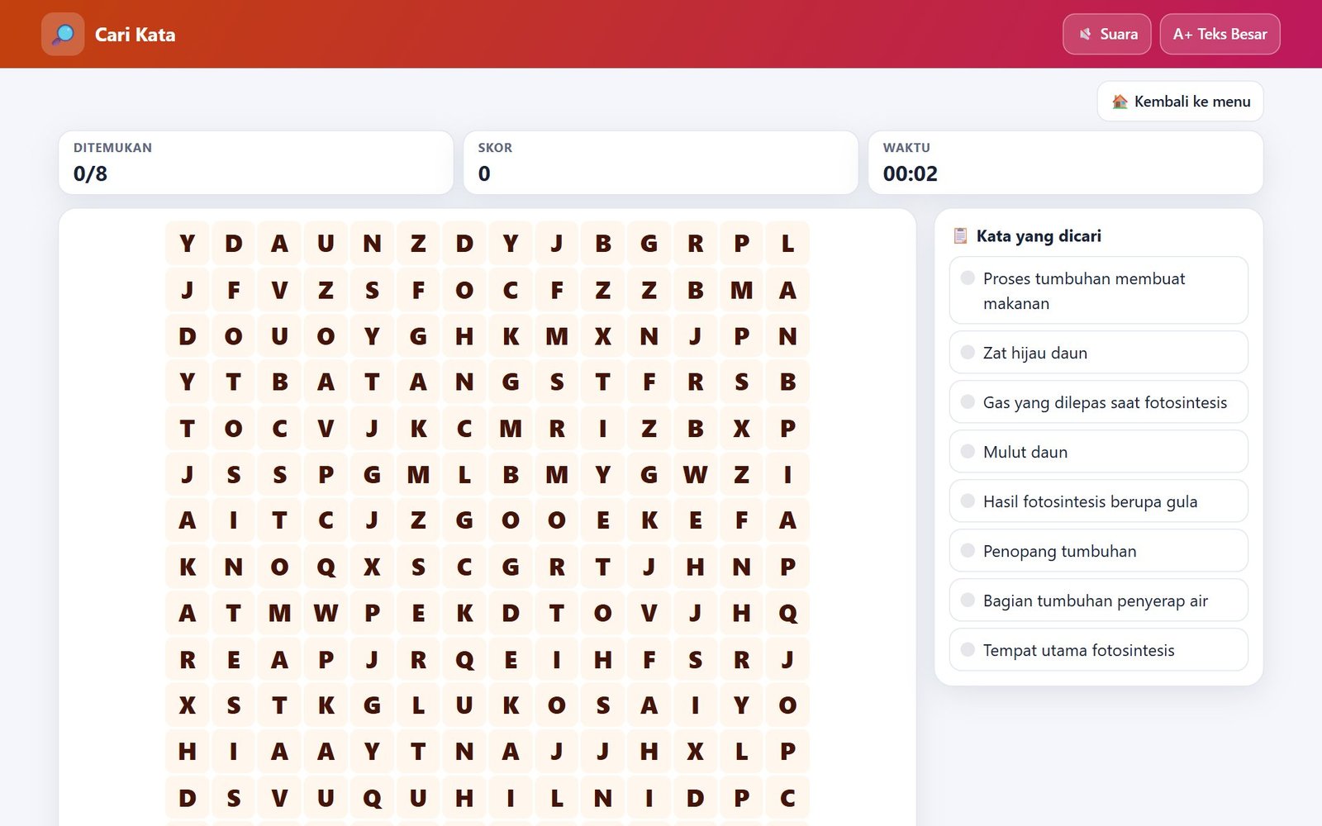Click the Suara button label
Screen dimensions: 1322x826
click(x=1119, y=34)
